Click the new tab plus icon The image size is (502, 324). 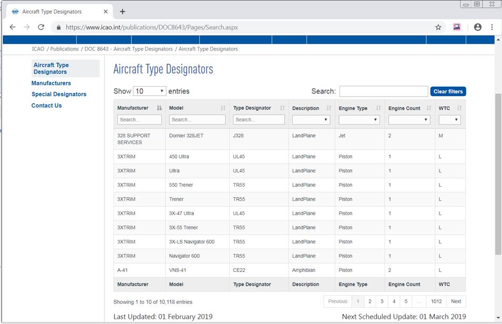coord(123,11)
